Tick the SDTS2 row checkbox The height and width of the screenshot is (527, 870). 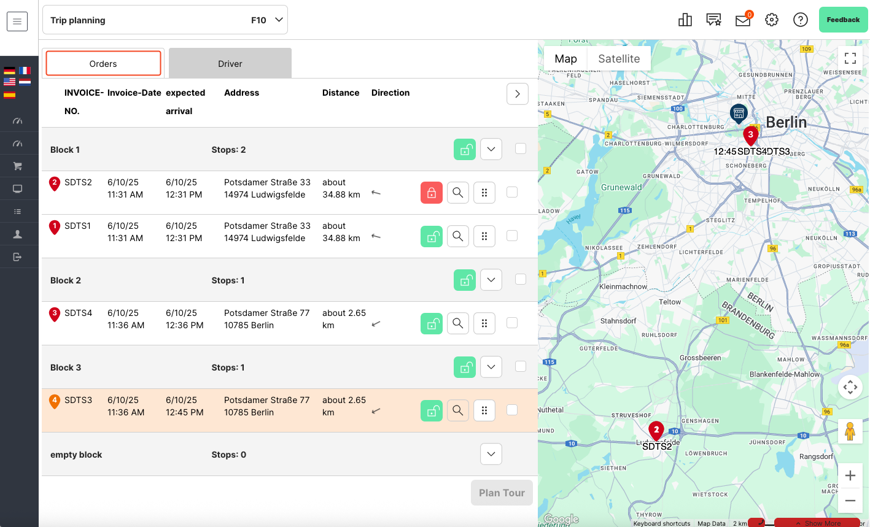tap(512, 192)
